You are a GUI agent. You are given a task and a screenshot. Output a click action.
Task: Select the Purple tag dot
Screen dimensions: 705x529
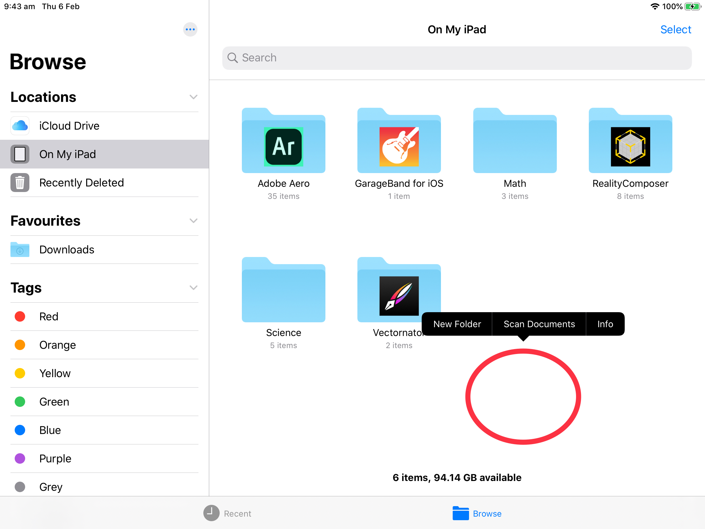[x=20, y=458]
